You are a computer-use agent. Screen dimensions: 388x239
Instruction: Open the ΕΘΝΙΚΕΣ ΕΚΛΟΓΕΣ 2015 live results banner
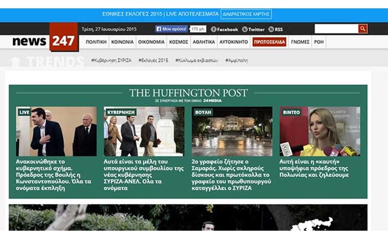(x=160, y=14)
